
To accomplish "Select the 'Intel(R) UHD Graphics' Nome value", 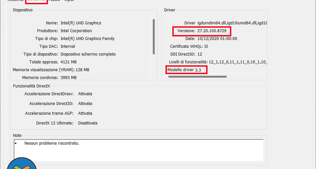I will pos(81,23).
